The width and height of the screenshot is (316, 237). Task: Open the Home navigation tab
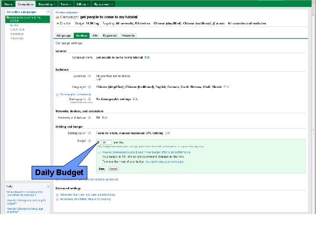coord(8,4)
